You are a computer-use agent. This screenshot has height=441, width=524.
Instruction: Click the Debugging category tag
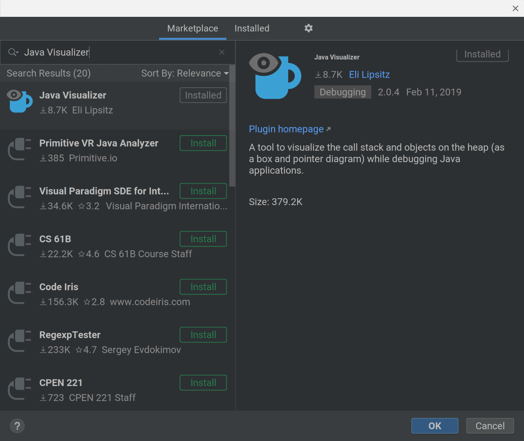343,92
